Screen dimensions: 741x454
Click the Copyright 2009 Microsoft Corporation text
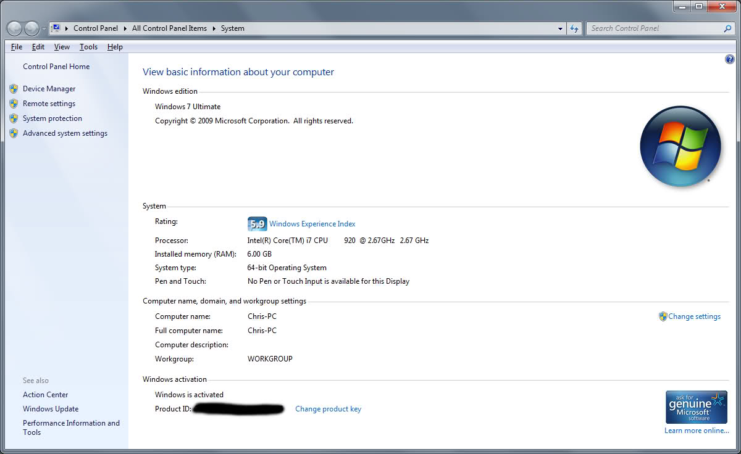(x=254, y=121)
